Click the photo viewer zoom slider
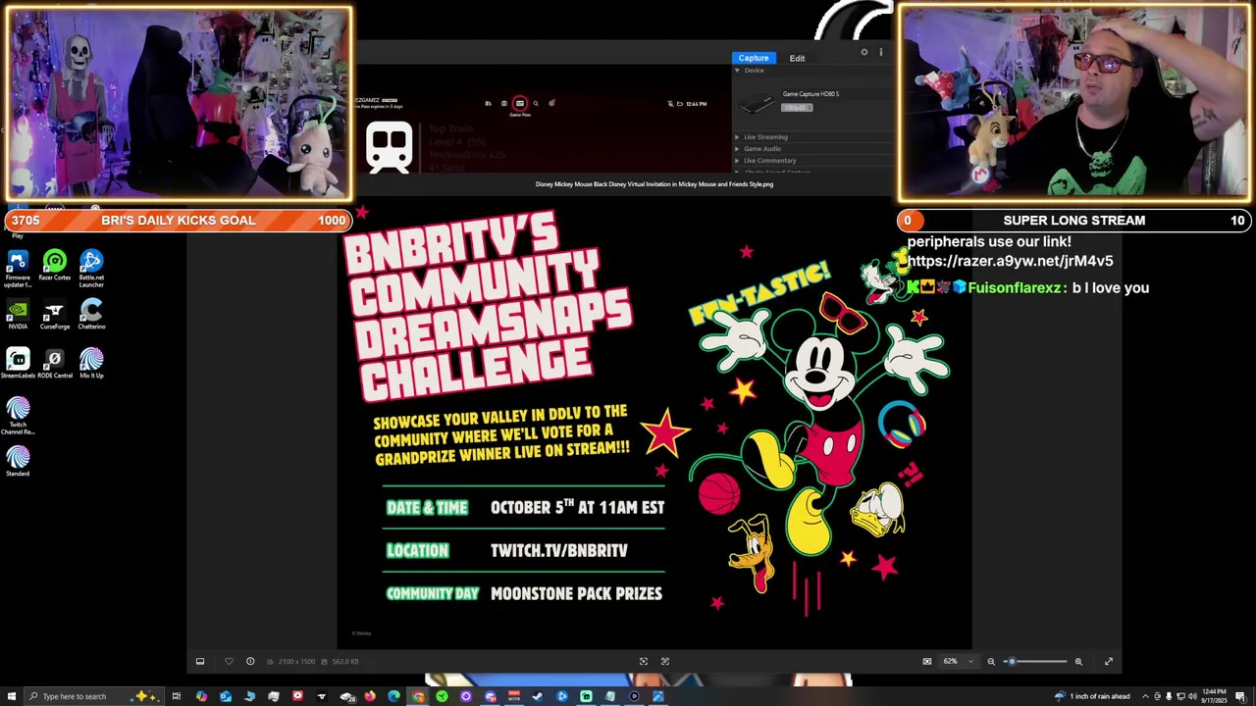This screenshot has height=706, width=1256. click(1035, 661)
